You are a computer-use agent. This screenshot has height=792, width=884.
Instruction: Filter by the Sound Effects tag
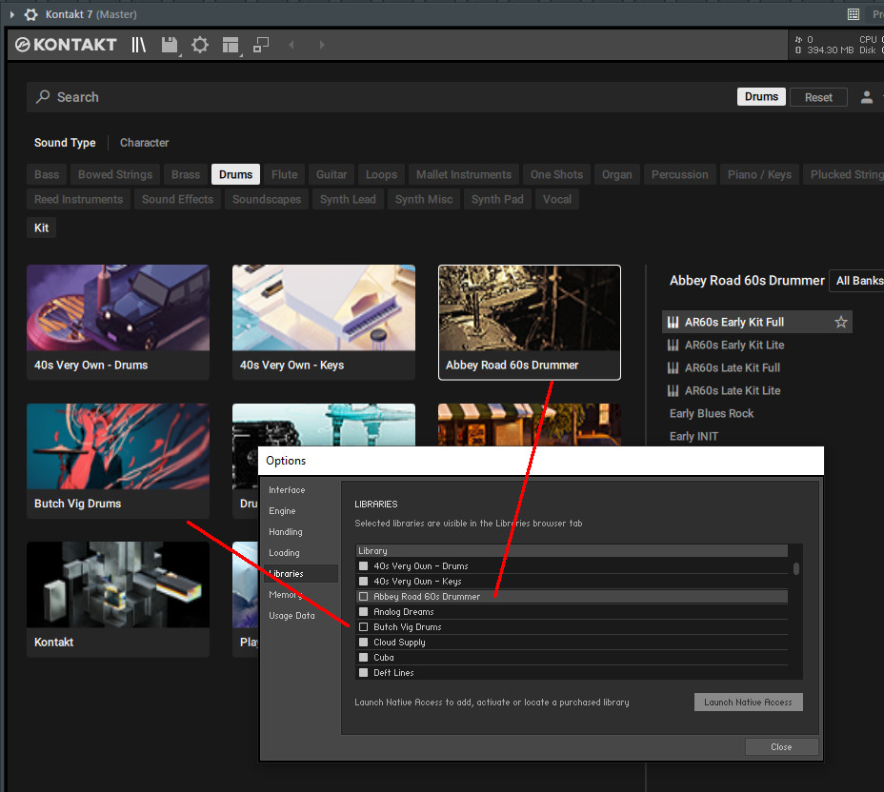coord(177,199)
